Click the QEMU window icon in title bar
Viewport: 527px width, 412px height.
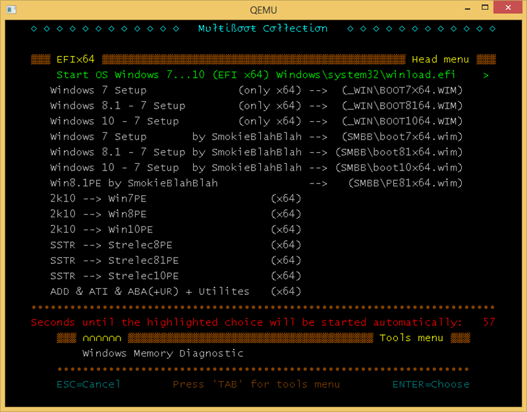[11, 9]
